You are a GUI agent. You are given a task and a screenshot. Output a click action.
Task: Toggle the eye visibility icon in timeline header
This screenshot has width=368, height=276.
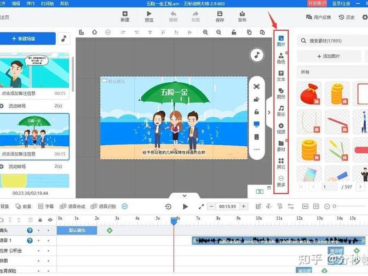click(x=50, y=220)
